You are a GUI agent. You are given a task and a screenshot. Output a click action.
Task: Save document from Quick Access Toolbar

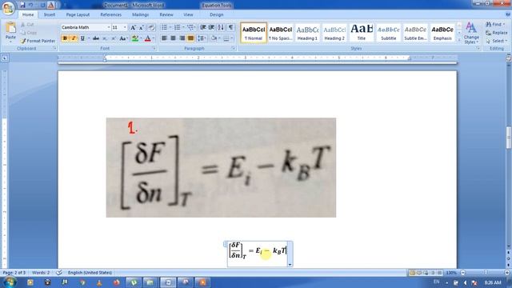22,5
